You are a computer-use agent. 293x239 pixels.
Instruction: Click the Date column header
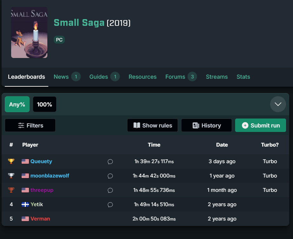pos(222,145)
